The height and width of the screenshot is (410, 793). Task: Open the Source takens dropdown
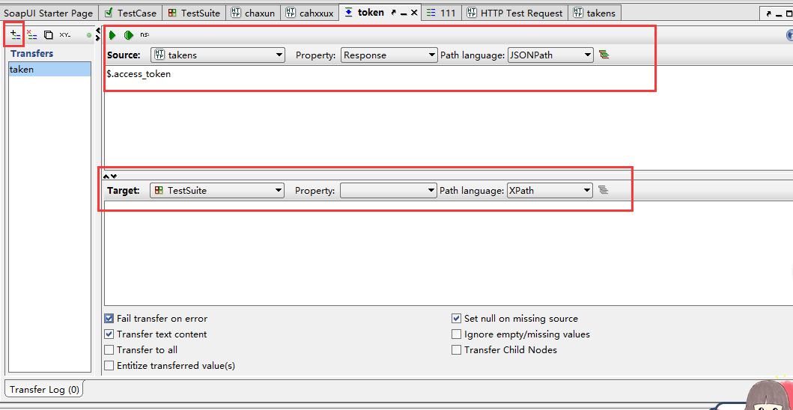218,55
